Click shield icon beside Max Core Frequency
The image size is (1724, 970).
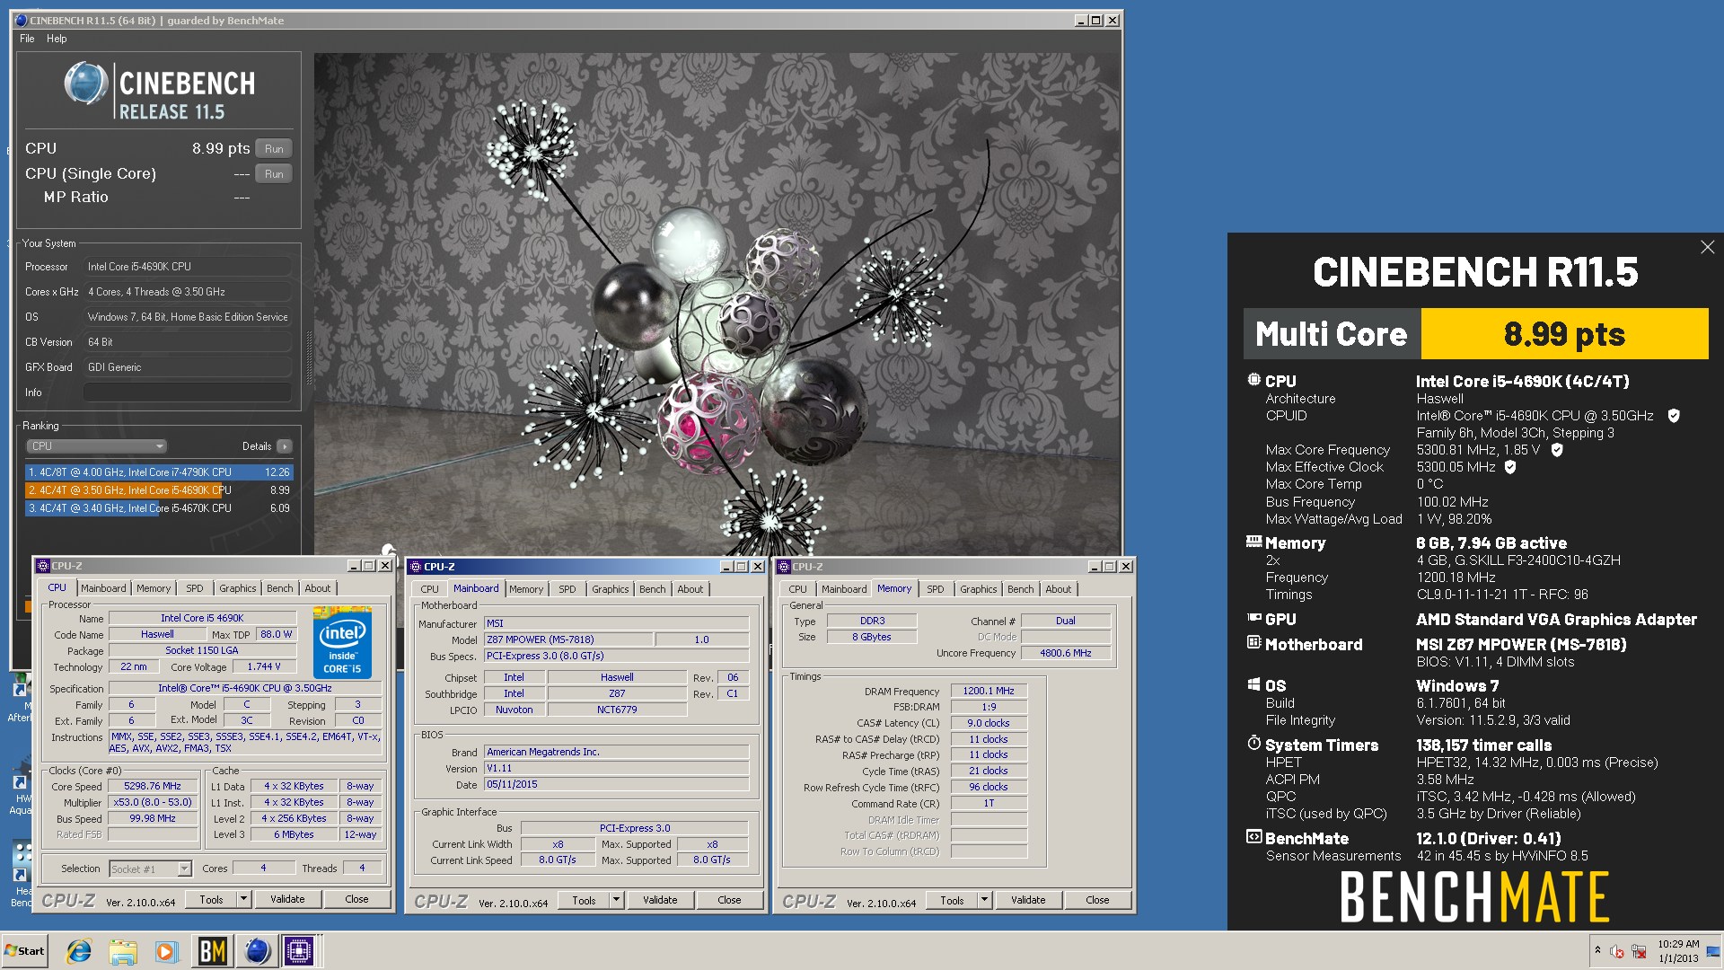1557,450
